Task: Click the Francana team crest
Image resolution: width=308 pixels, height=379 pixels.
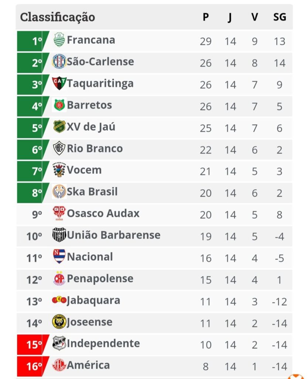Action: pyautogui.click(x=59, y=40)
